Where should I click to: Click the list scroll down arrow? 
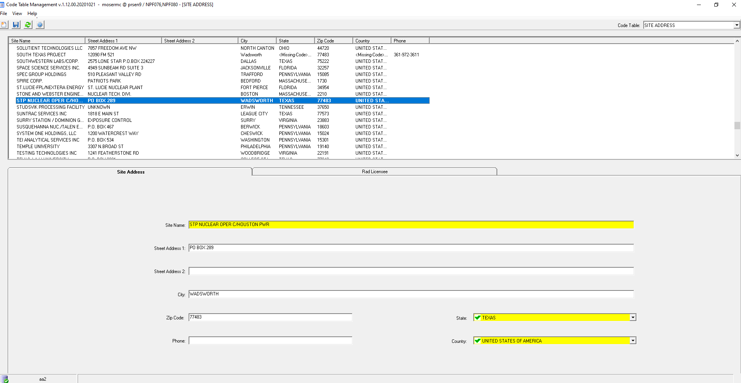point(737,155)
